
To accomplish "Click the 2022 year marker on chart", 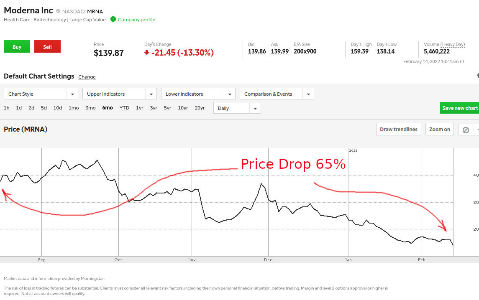I will point(353,150).
